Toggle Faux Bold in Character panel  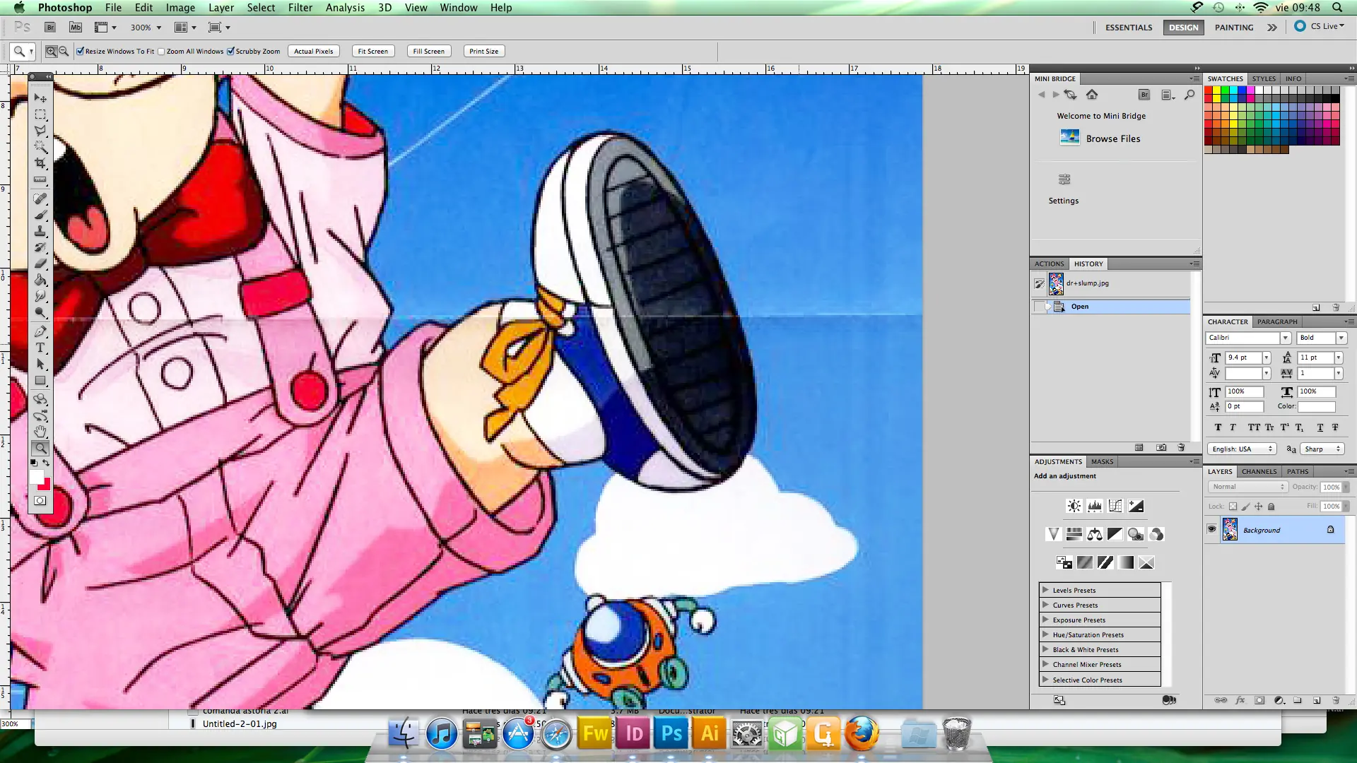point(1218,427)
